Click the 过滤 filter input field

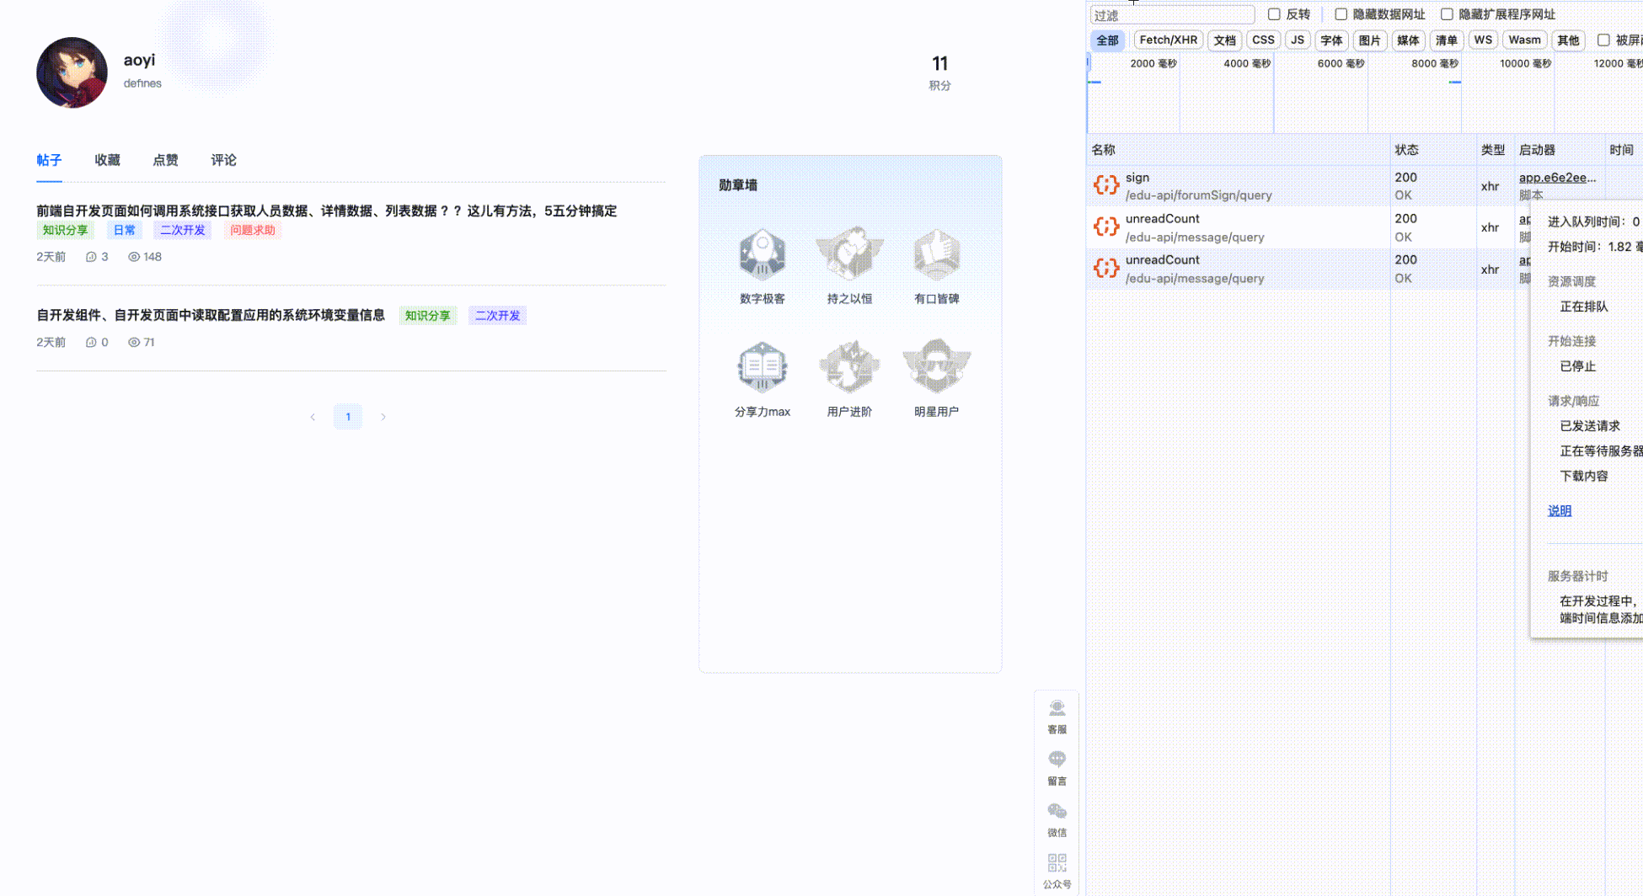tap(1172, 15)
